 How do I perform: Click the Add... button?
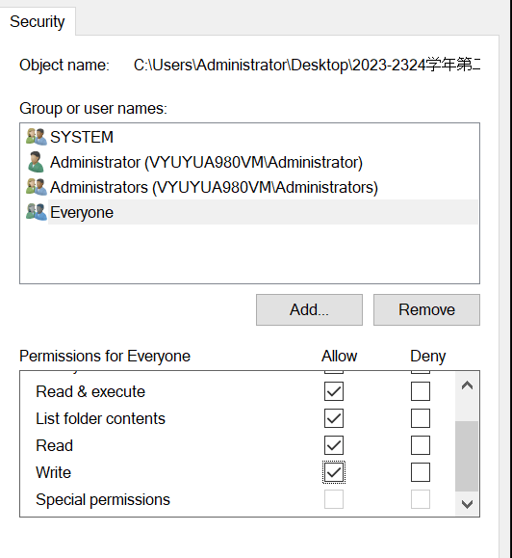tap(309, 309)
